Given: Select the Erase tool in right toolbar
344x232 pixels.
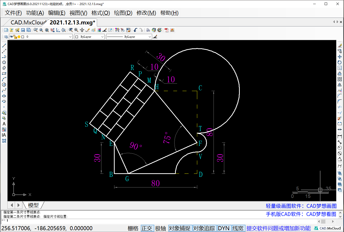Looking at the screenshot, I should tap(340, 46).
